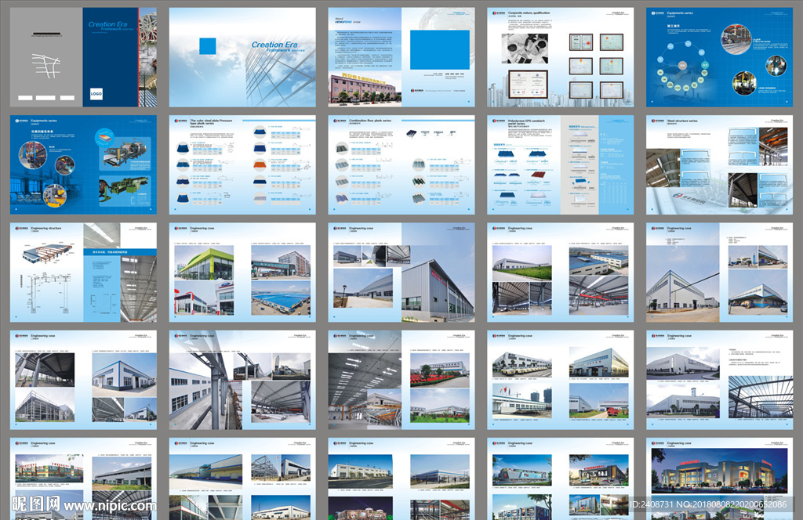
Task: Open the Equipments series spread with circular diagram
Action: [x=719, y=57]
